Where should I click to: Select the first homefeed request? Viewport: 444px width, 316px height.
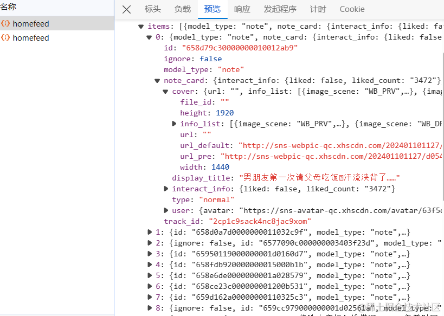[57, 23]
